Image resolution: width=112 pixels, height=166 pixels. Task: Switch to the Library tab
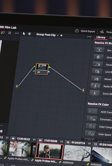(x=101, y=37)
